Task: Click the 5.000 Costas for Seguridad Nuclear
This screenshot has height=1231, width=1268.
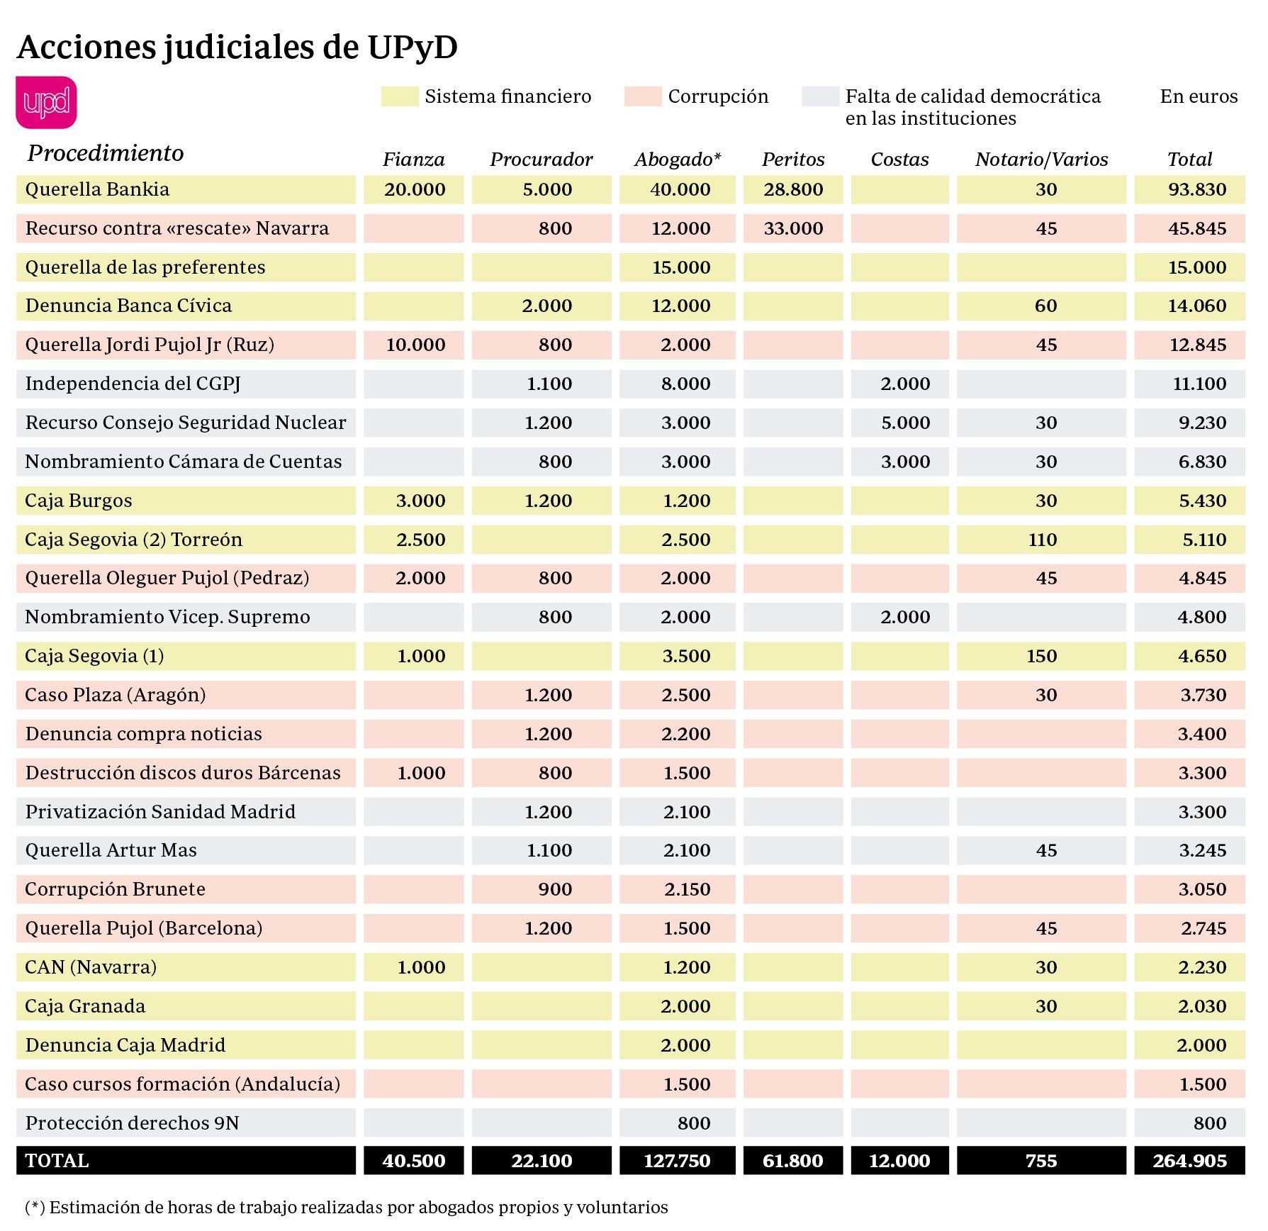Action: (x=905, y=423)
